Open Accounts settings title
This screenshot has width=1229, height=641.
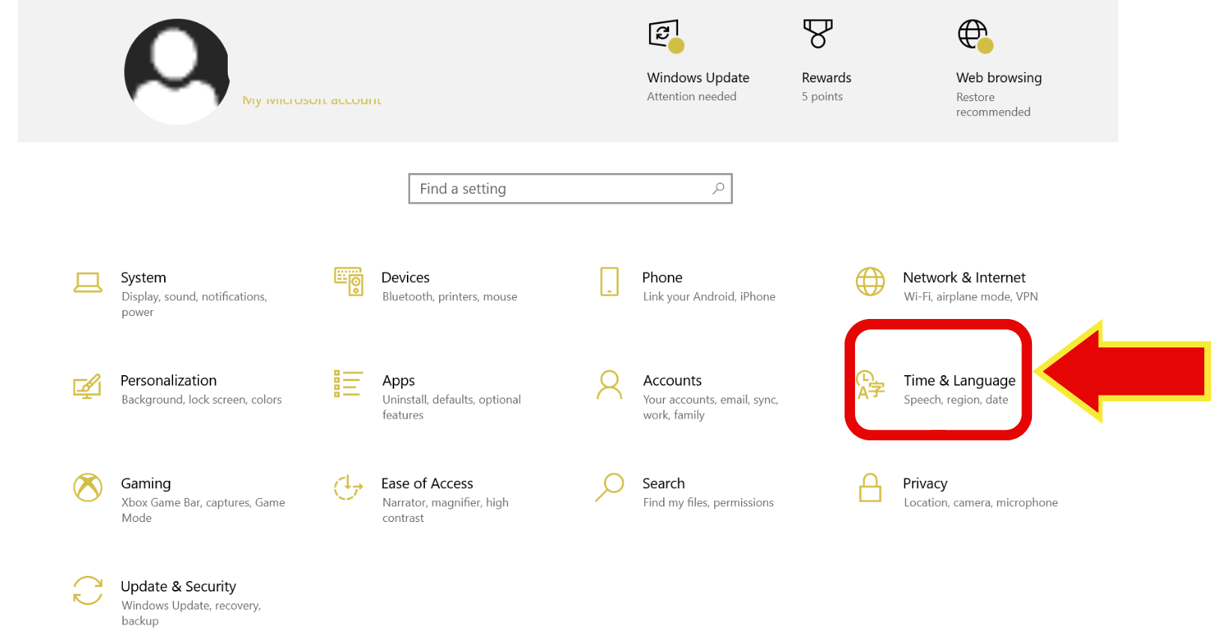(x=672, y=380)
